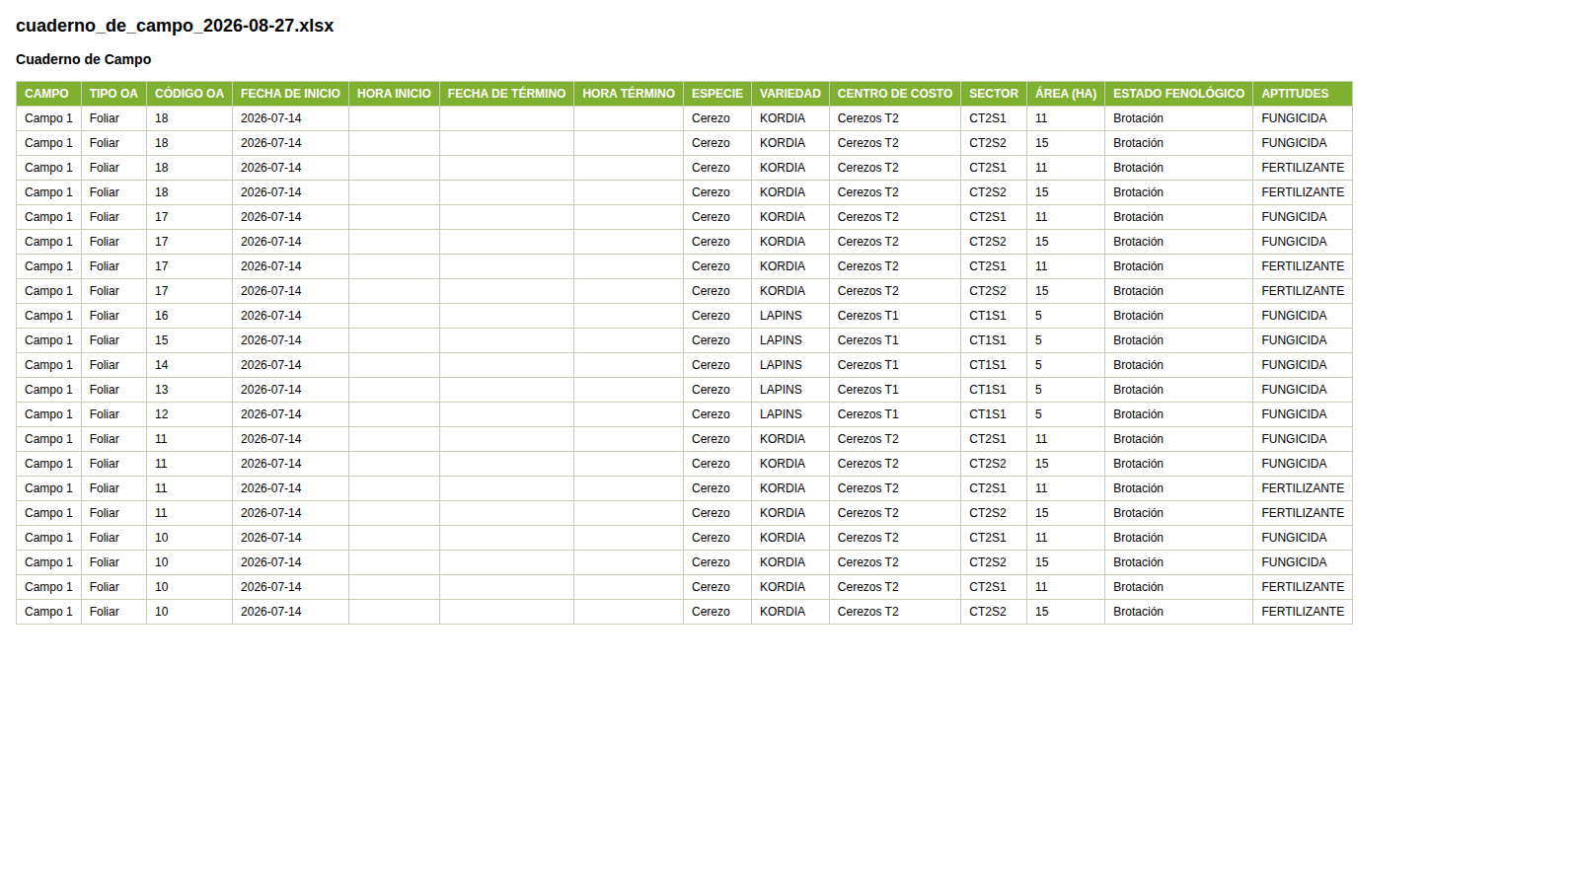Click empty Fecha de Término cell in código 12 row
The width and height of the screenshot is (1579, 888).
click(x=506, y=414)
